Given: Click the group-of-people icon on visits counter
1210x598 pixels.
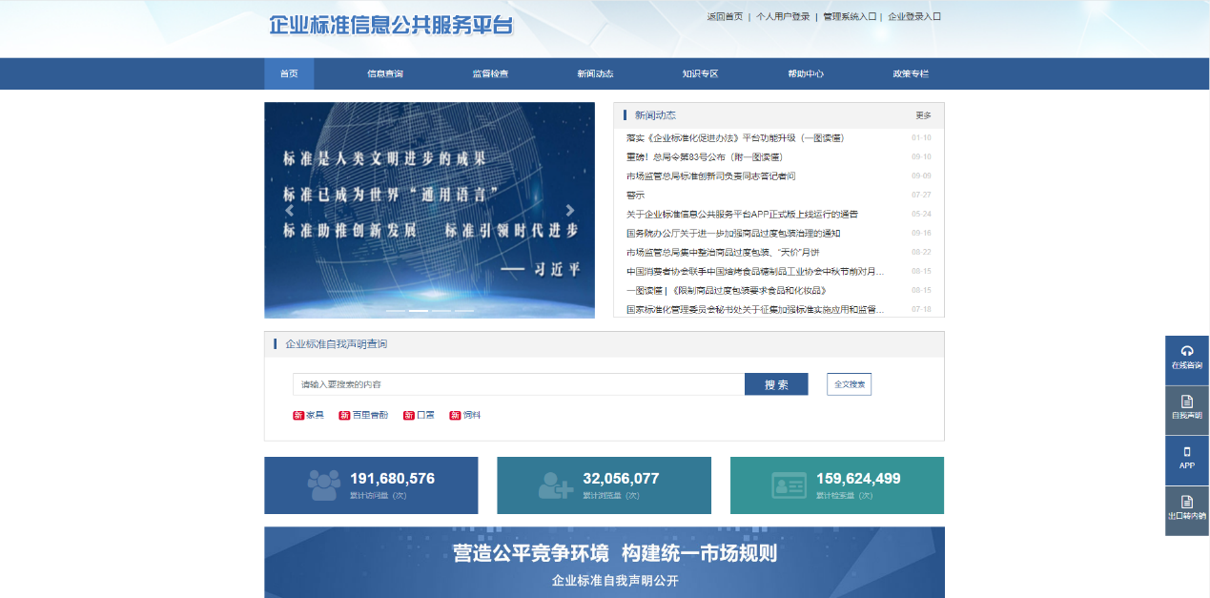Looking at the screenshot, I should [x=323, y=485].
